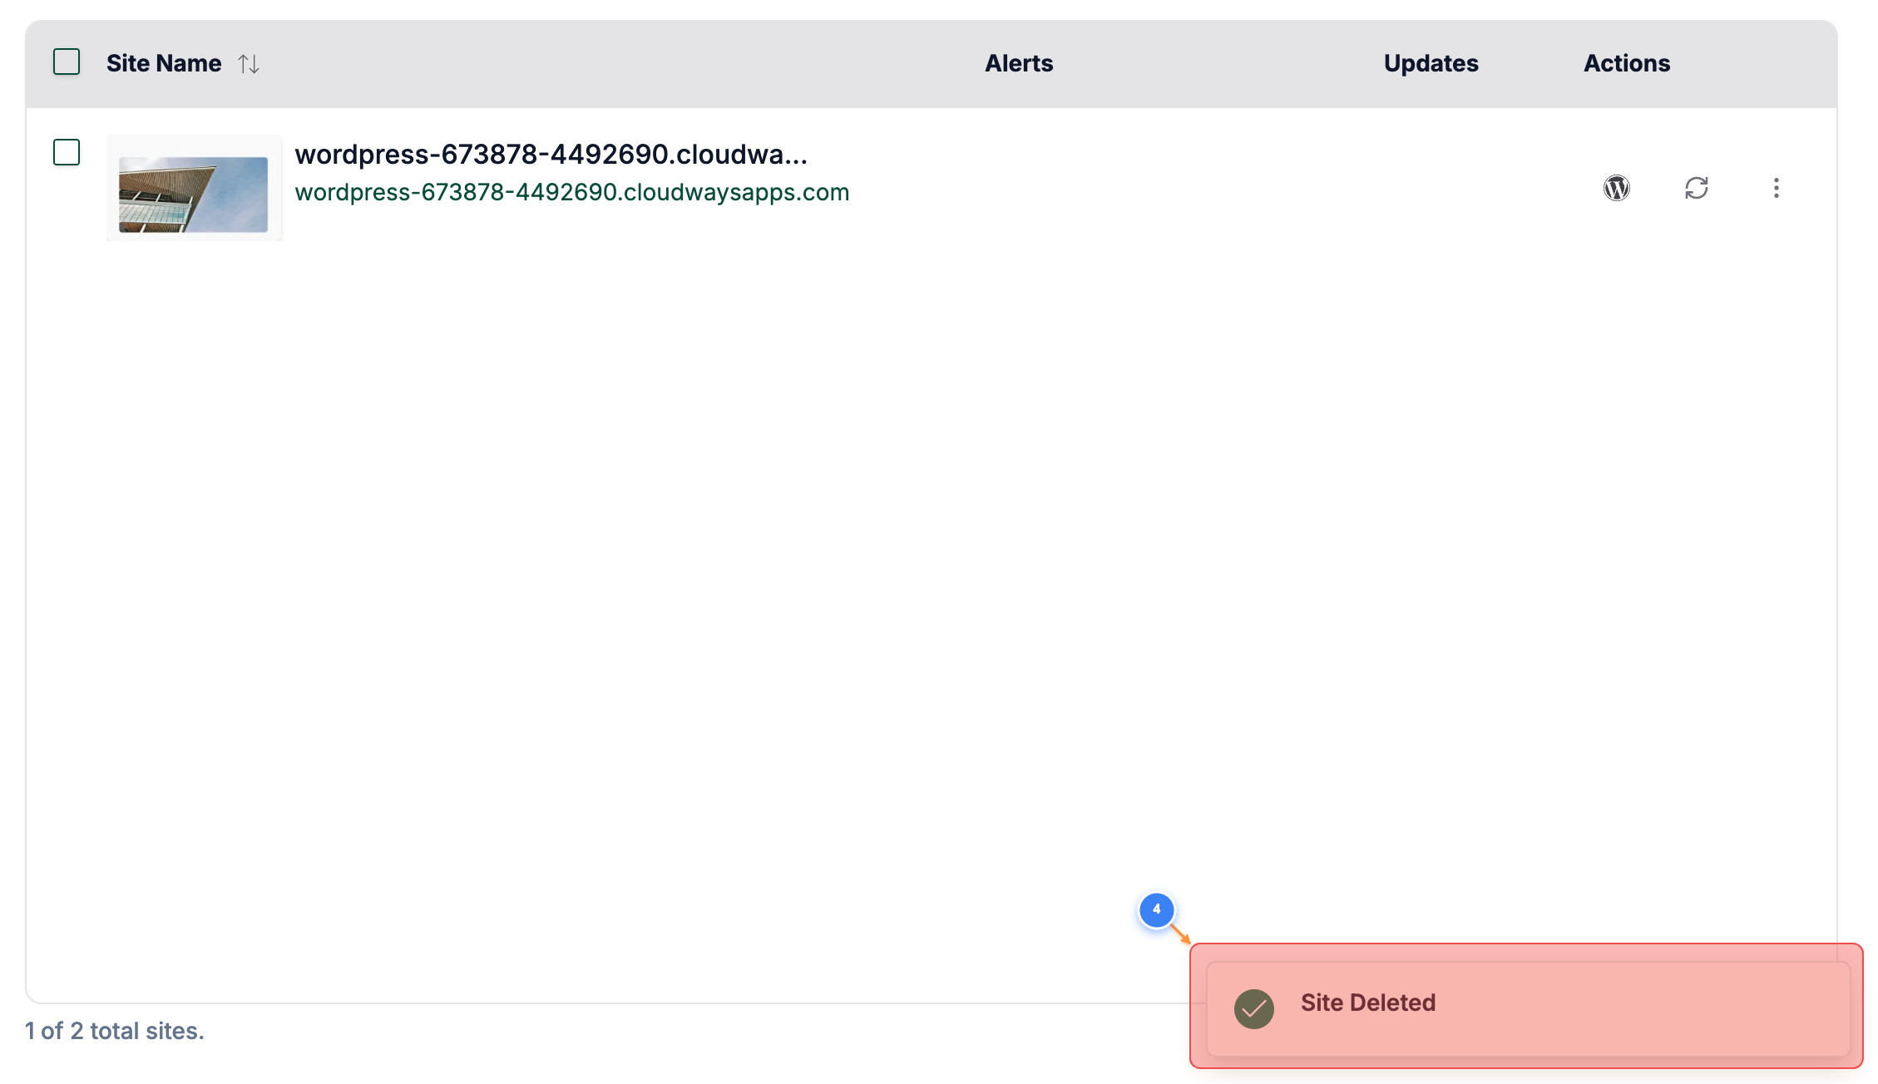Check the select-all checkbox in the header
The image size is (1878, 1084).
coord(67,62)
